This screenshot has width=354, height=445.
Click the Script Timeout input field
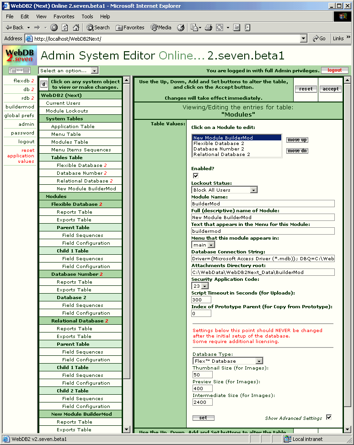[x=201, y=300]
